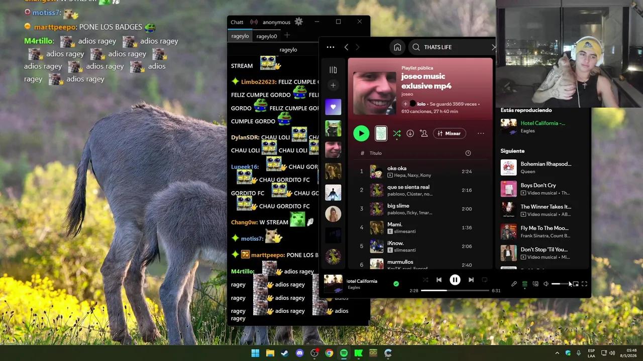Toggle the play queue panel

(x=524, y=284)
